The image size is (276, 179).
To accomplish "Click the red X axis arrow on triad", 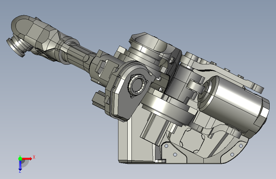I will click(27, 159).
